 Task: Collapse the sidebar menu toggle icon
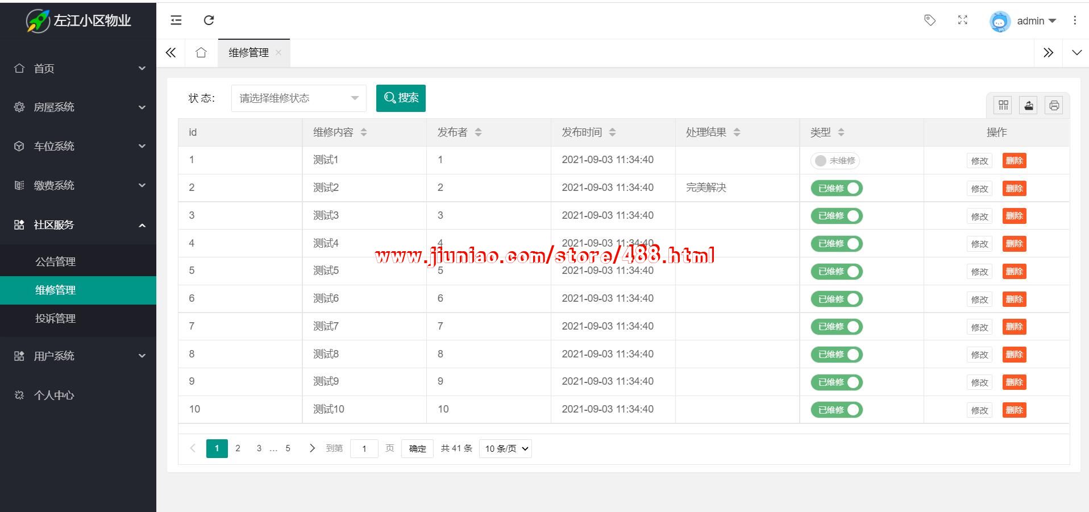(x=176, y=20)
